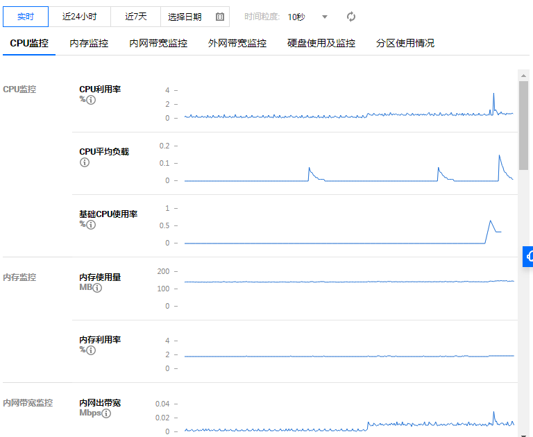The height and width of the screenshot is (437, 533).
Task: Click the CPU监控 section label at left
Action: (x=19, y=89)
